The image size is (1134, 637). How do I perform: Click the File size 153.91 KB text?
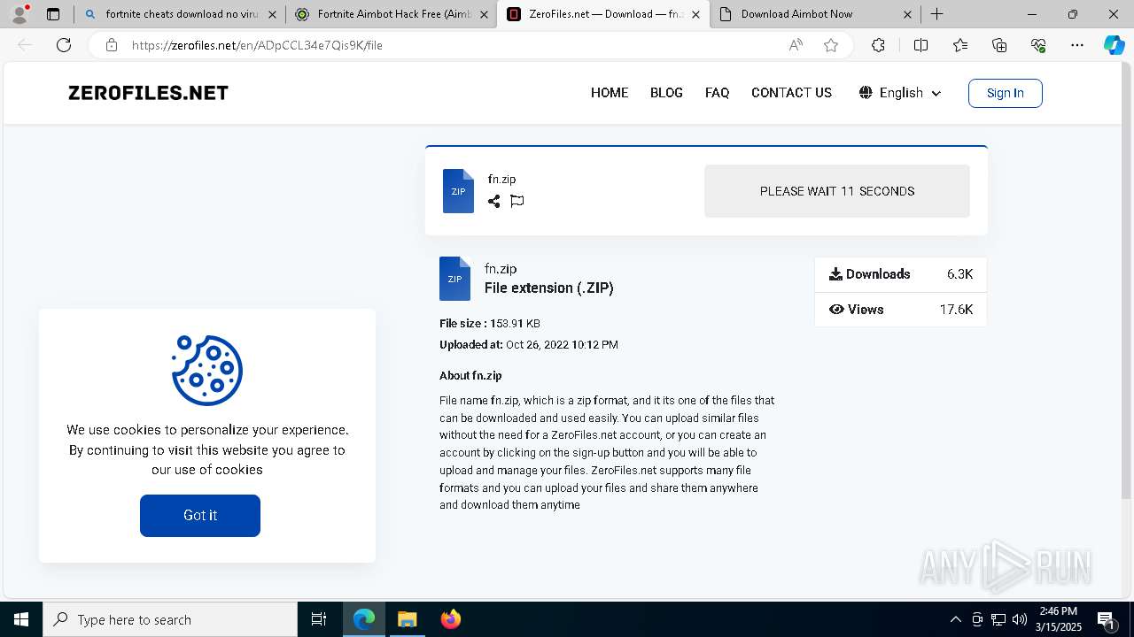[490, 324]
